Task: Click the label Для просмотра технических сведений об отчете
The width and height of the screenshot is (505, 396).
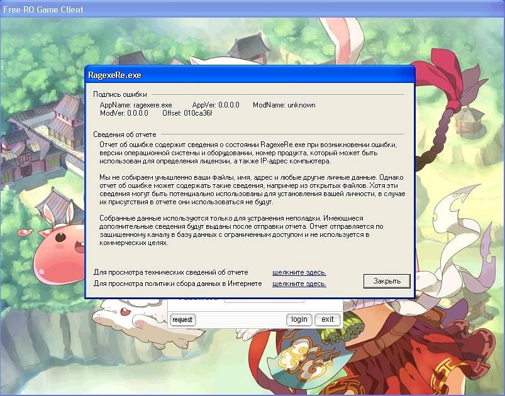Action: 170,272
